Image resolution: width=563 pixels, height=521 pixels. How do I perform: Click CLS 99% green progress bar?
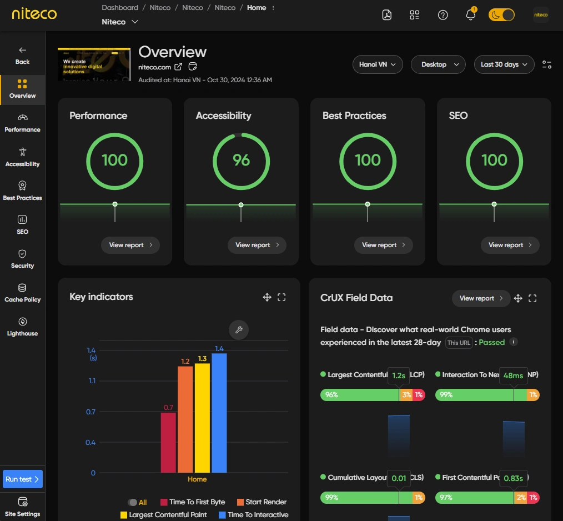pyautogui.click(x=366, y=498)
